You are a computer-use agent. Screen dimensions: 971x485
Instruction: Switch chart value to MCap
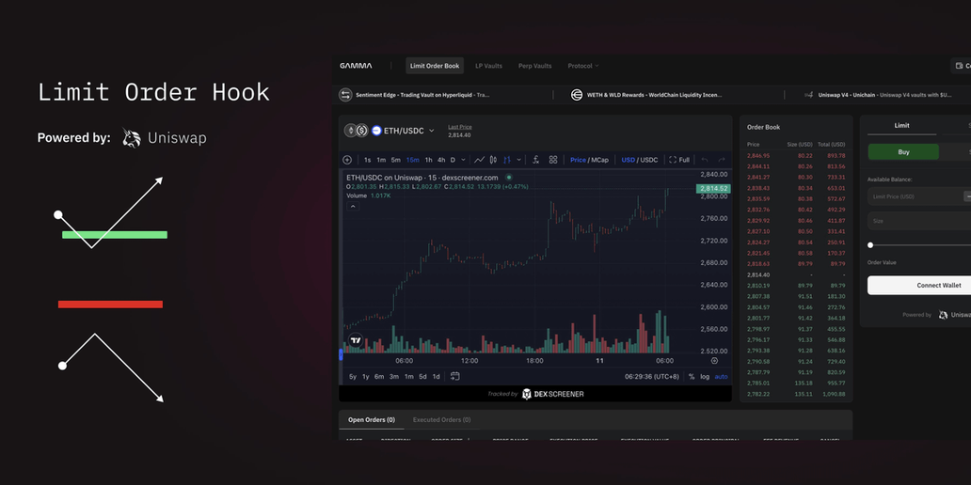tap(599, 160)
